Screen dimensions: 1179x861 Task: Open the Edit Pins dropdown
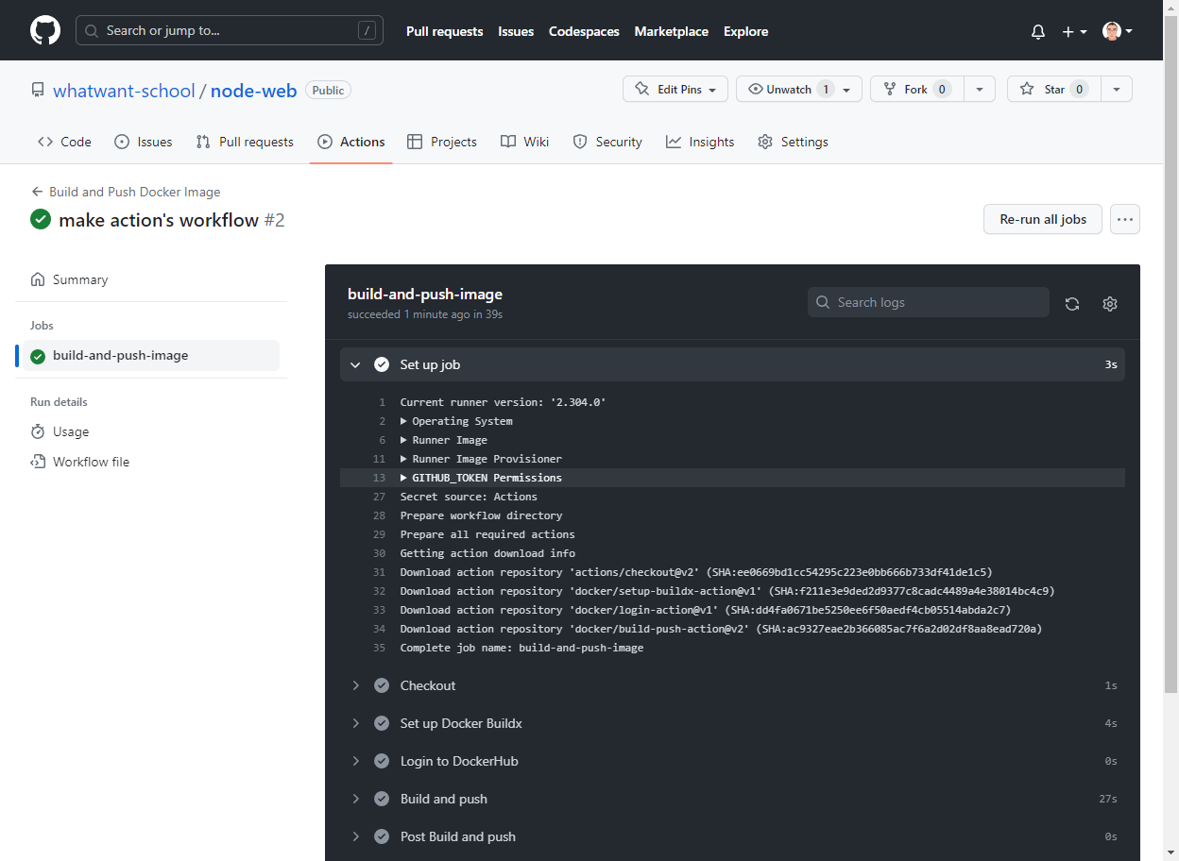[x=675, y=89]
